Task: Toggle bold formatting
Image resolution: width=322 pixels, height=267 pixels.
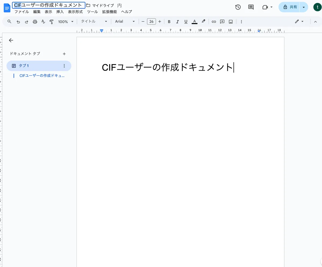Action: [x=169, y=21]
